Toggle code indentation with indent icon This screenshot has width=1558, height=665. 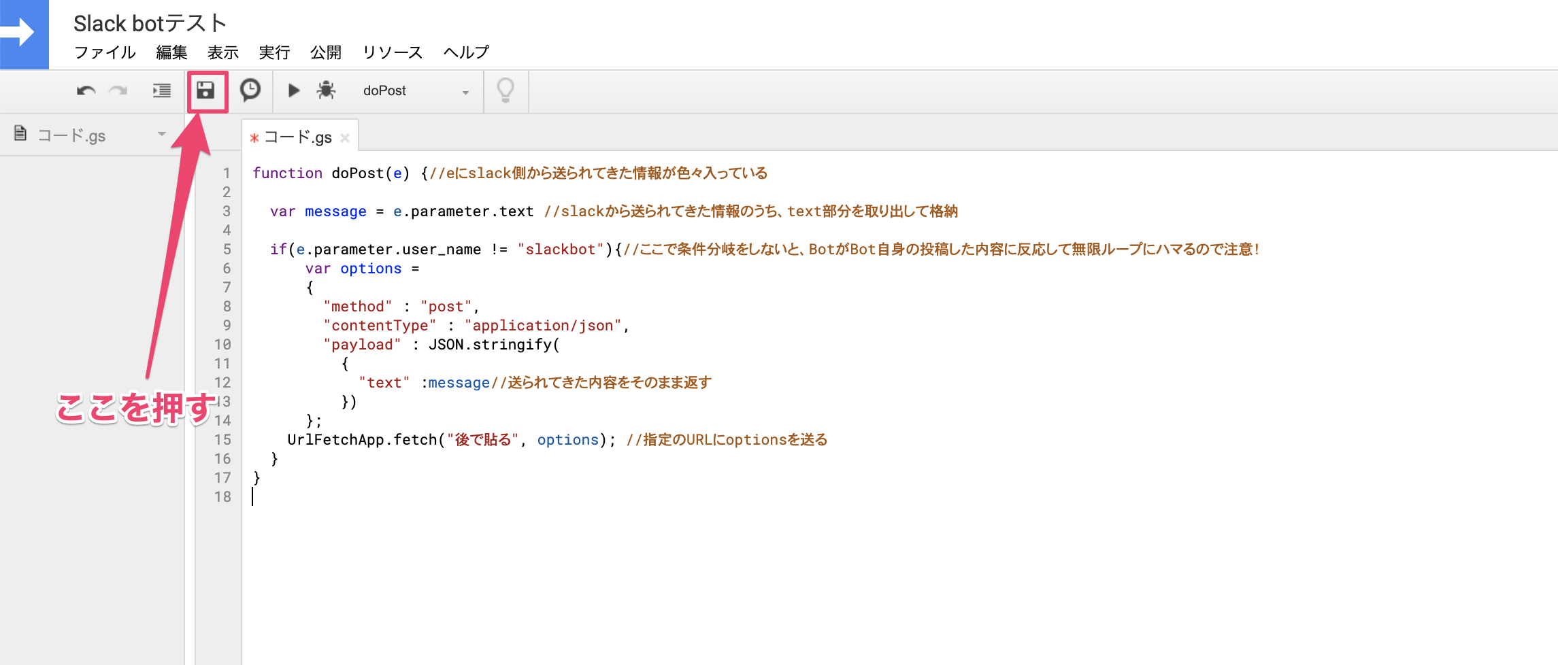click(162, 90)
